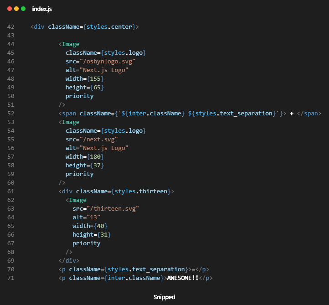Click the width value 155
Screen dimensions: 329x305
click(x=95, y=79)
